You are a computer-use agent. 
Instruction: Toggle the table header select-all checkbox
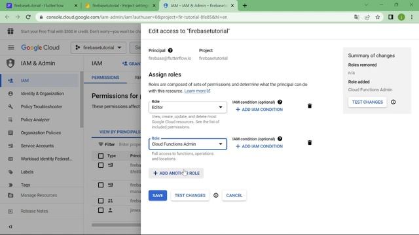point(101,156)
